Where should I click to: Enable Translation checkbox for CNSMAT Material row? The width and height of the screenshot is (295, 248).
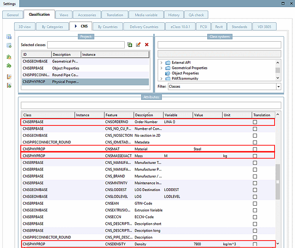tap(255, 149)
